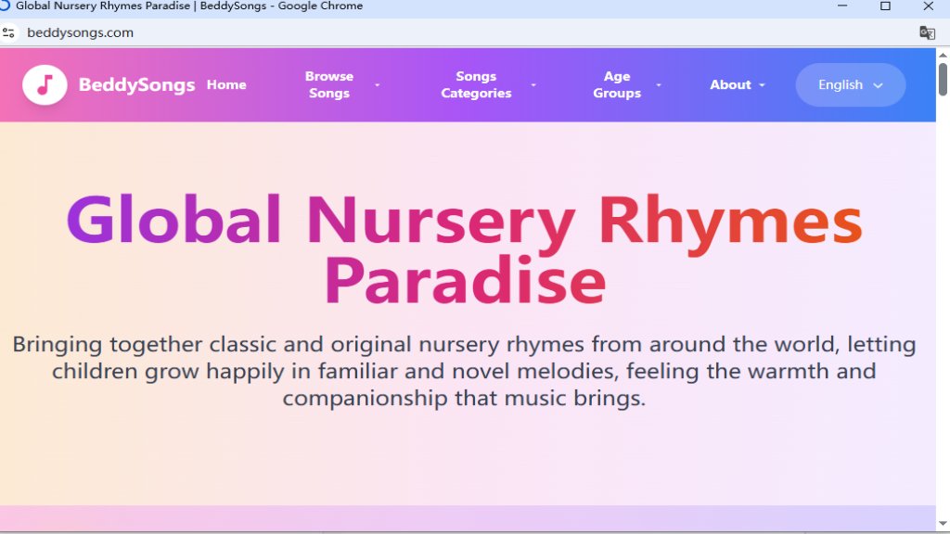Click the English language button

click(x=850, y=84)
